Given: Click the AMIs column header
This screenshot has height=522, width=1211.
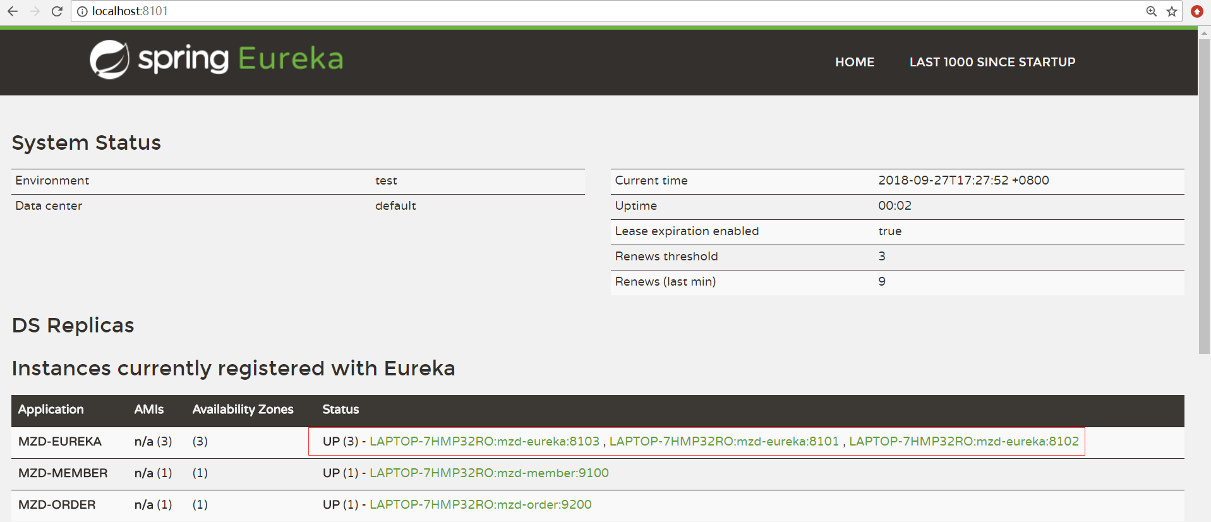Looking at the screenshot, I should 149,410.
